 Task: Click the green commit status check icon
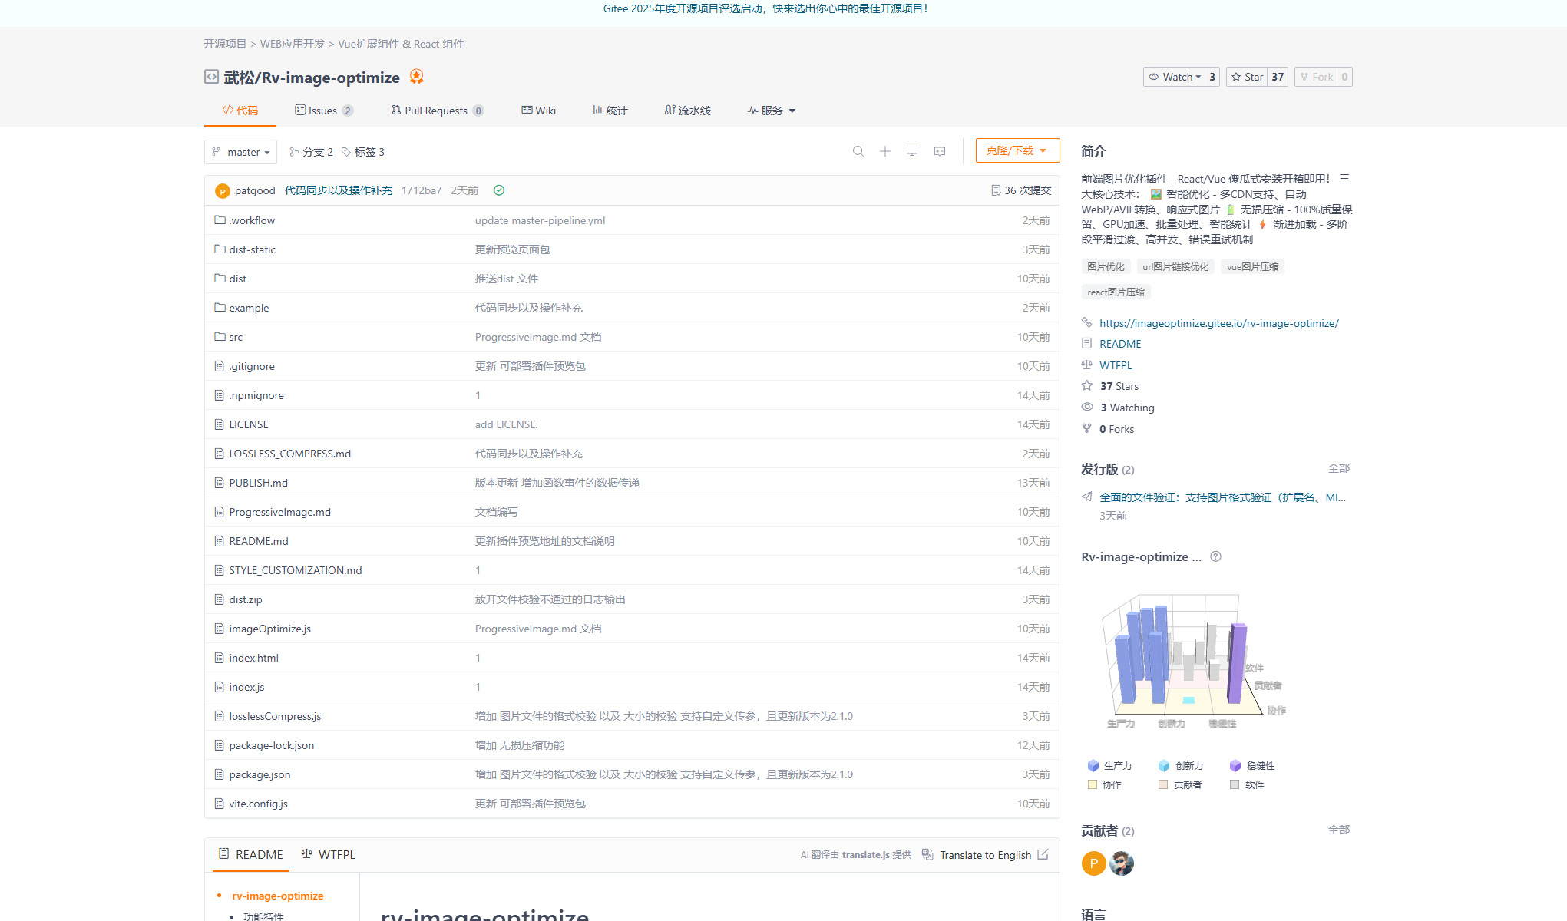(x=499, y=190)
